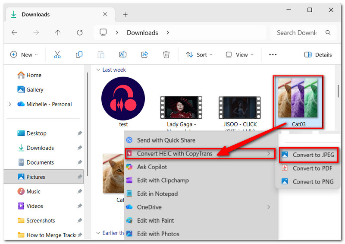Click the Delete trash icon

166,54
